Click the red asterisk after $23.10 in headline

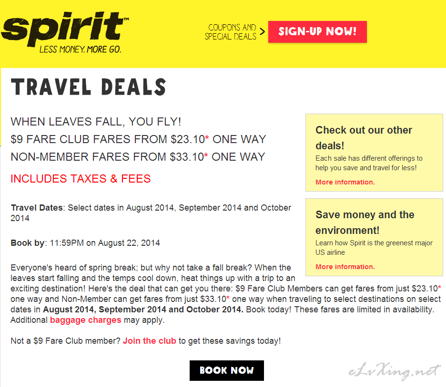click(x=207, y=137)
